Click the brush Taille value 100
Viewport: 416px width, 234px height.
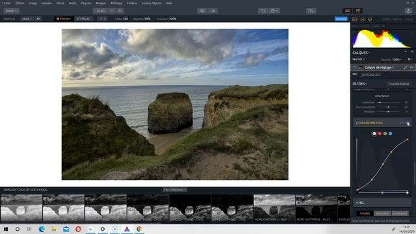click(x=125, y=19)
